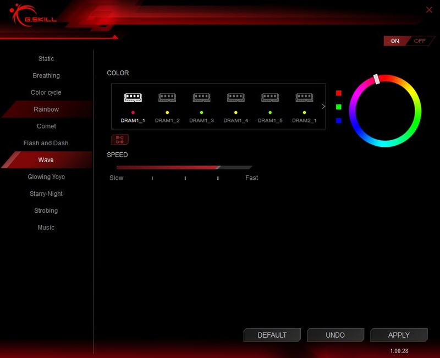Select the DRAM1_5 memory stick
Screen dimensions: 440x358
pyautogui.click(x=270, y=97)
